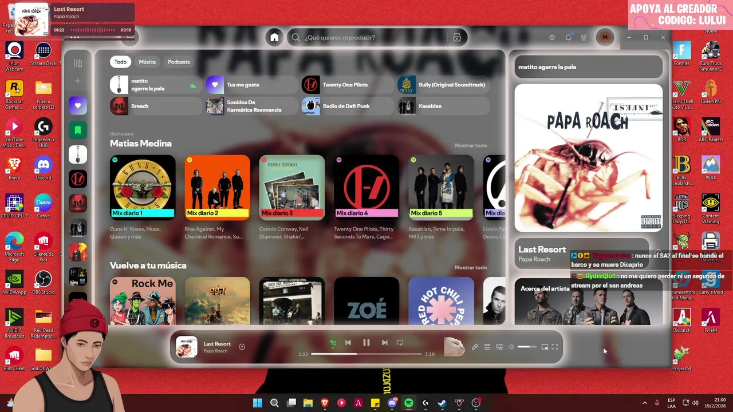Open the ZOÉ album card
Viewport: 733px width, 412px height.
click(366, 301)
